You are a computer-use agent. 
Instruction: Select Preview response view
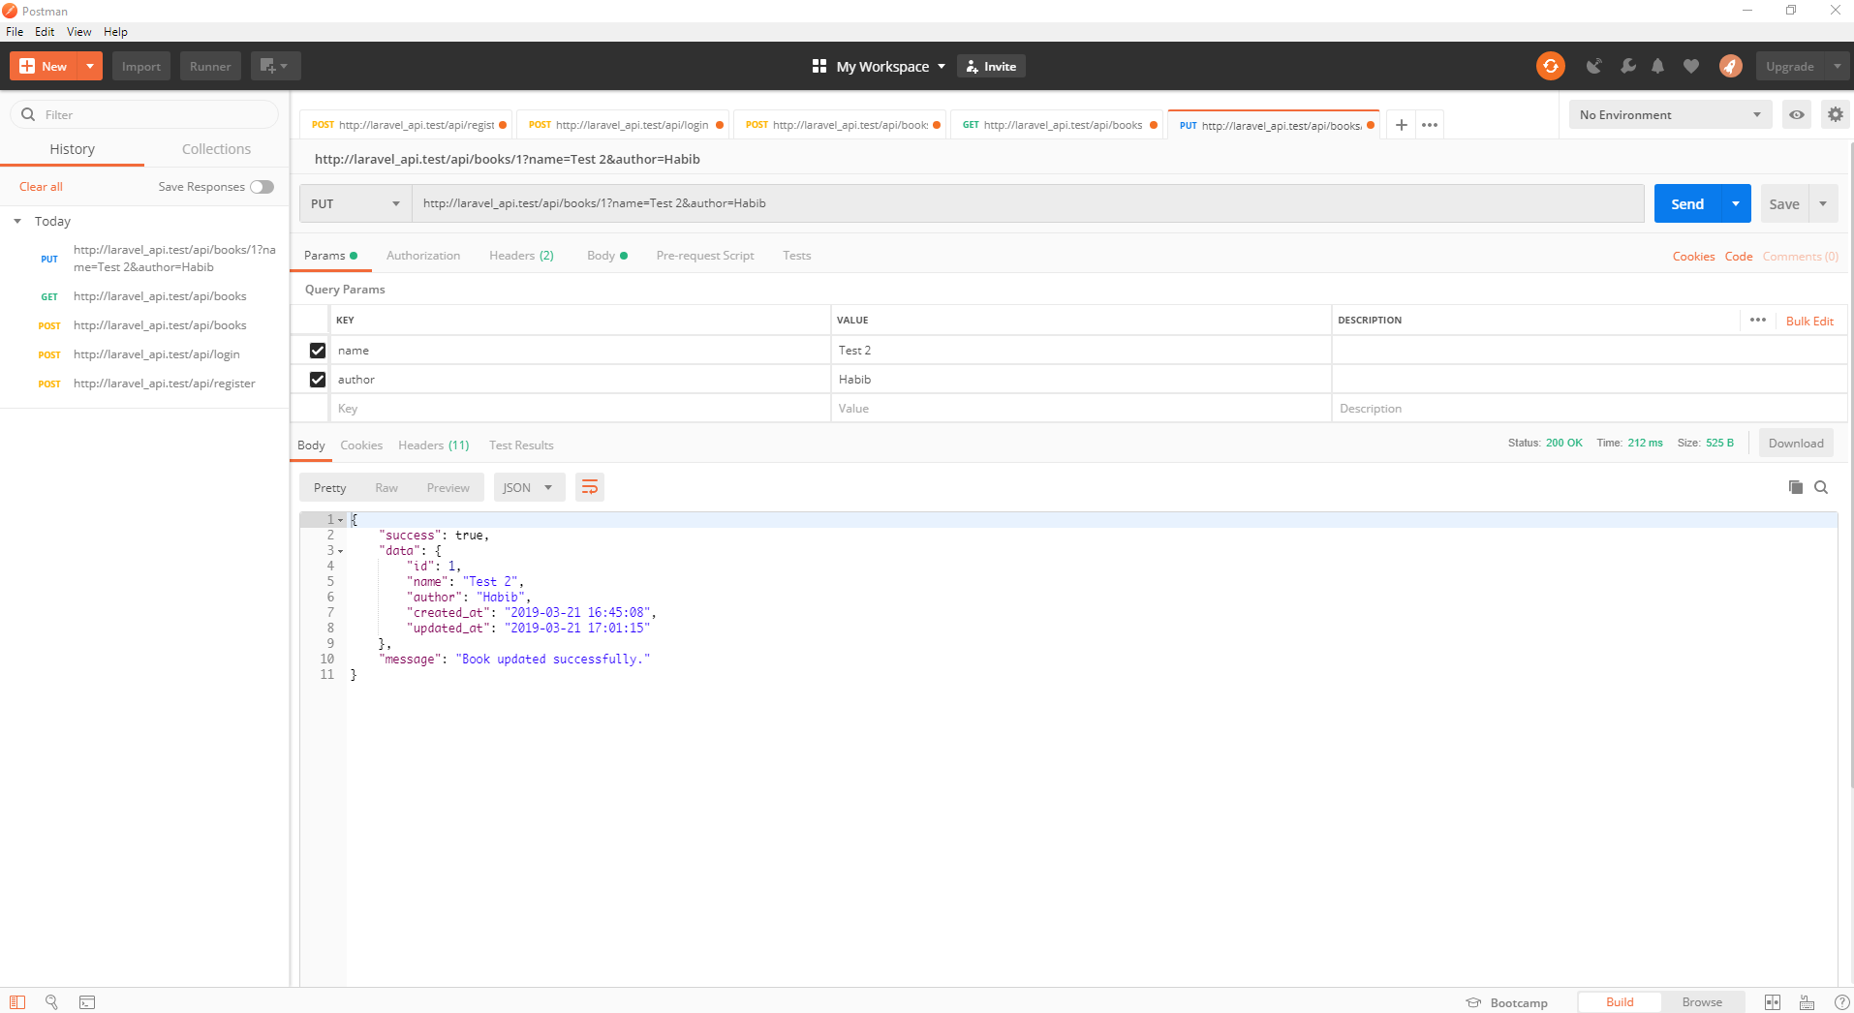448,487
